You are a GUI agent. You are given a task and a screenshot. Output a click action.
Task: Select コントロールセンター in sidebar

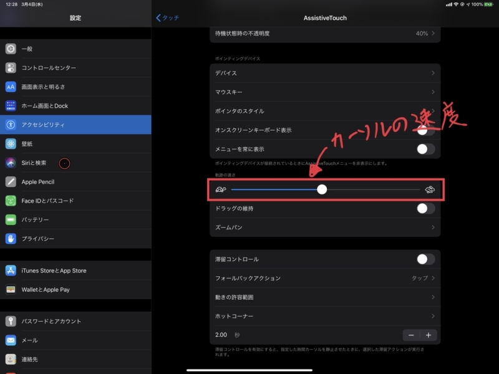[x=75, y=68]
